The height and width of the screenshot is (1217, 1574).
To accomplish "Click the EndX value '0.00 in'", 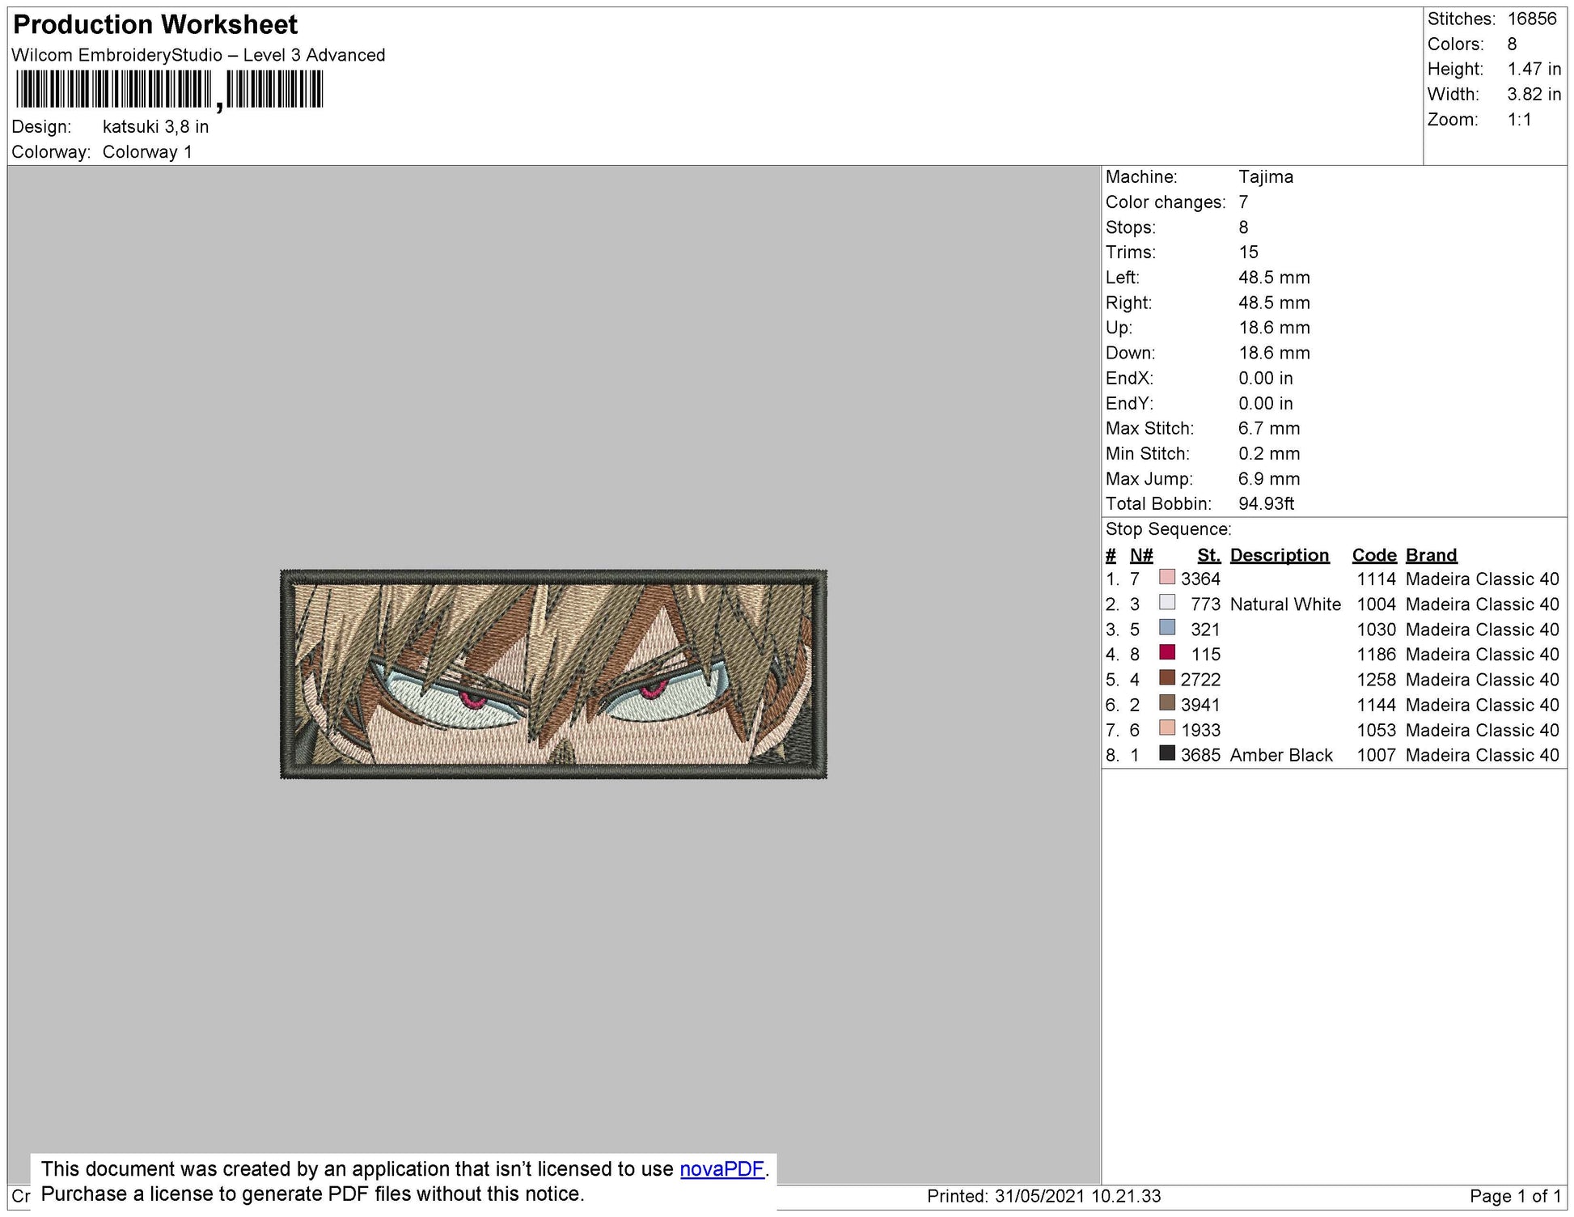I will pyautogui.click(x=1265, y=379).
